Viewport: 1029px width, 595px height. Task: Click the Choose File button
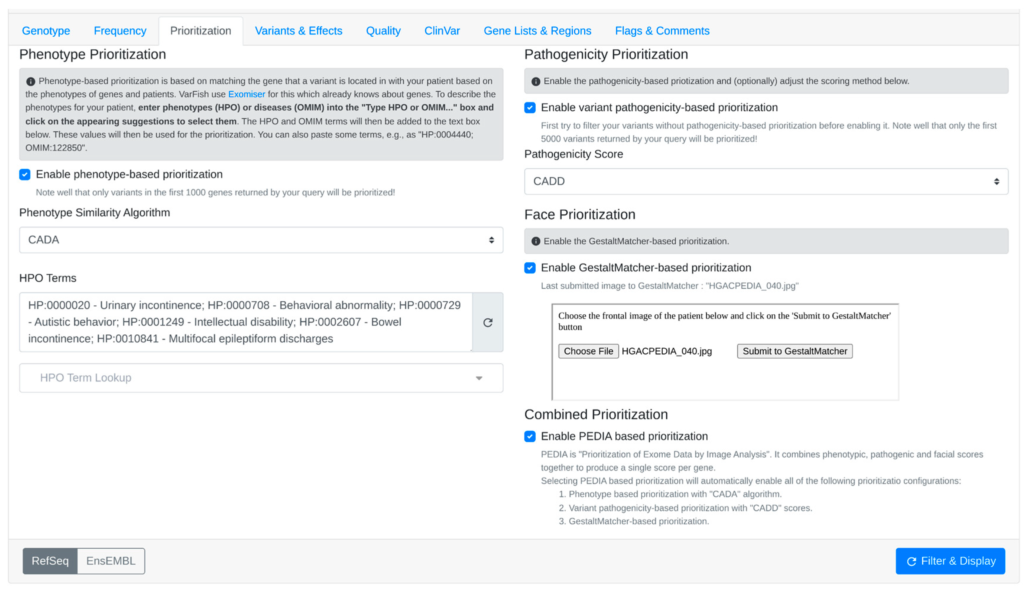pyautogui.click(x=588, y=351)
